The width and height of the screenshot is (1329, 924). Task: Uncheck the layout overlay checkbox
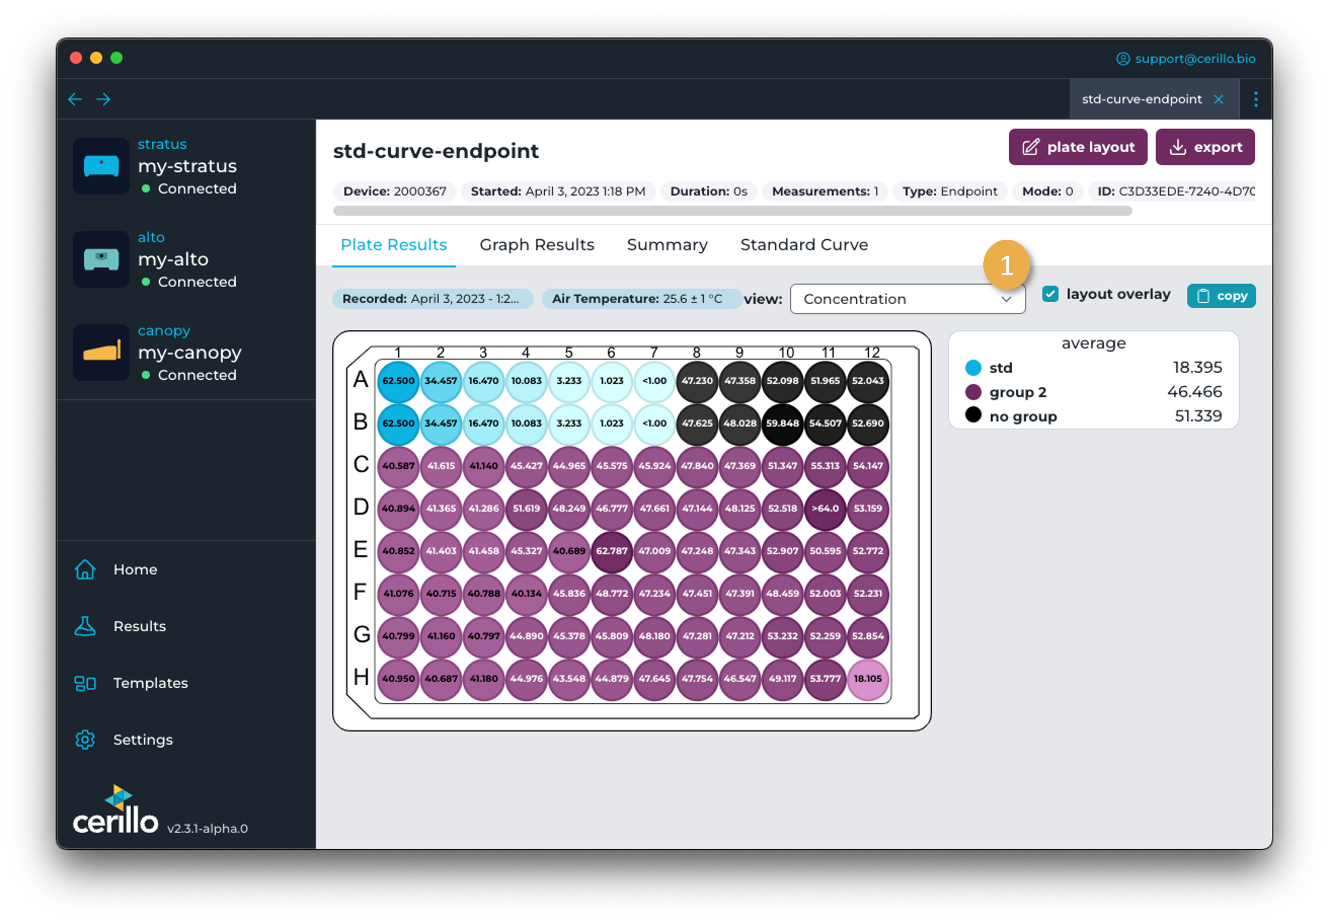tap(1050, 294)
